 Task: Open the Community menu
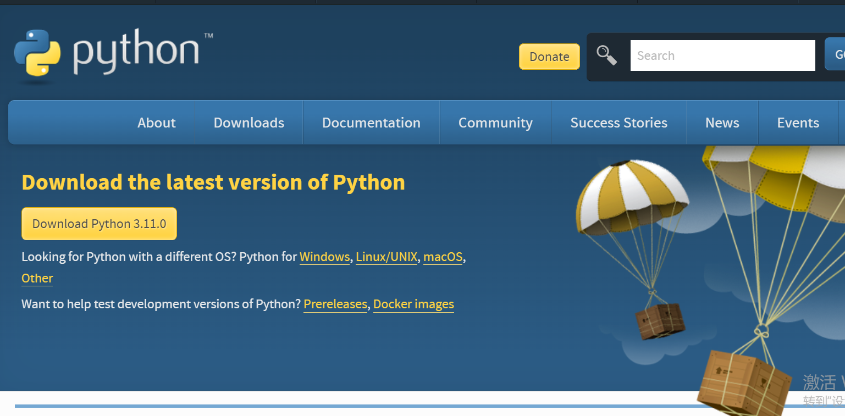(495, 123)
